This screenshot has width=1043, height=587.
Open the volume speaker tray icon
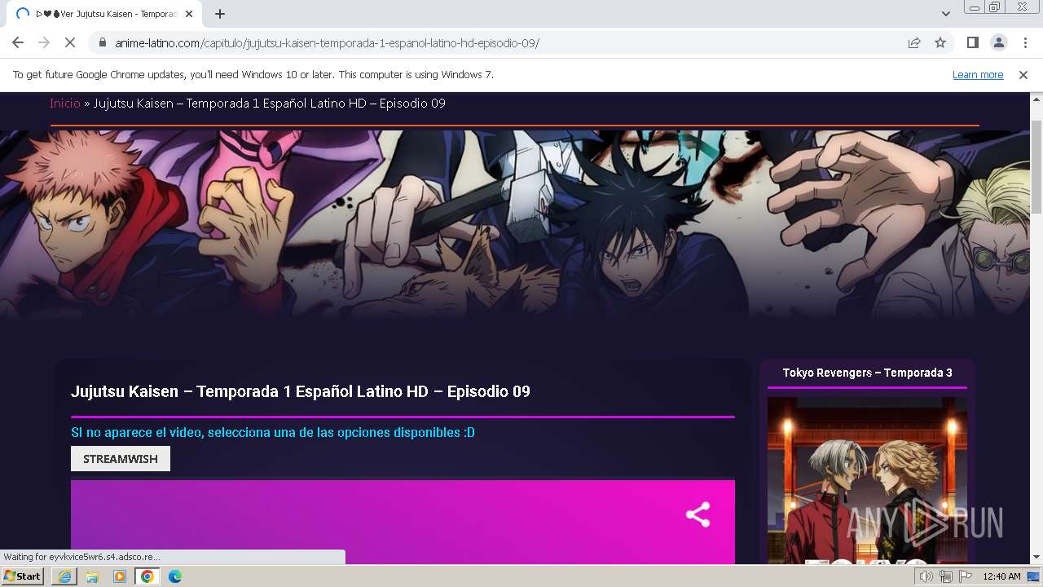pyautogui.click(x=926, y=576)
